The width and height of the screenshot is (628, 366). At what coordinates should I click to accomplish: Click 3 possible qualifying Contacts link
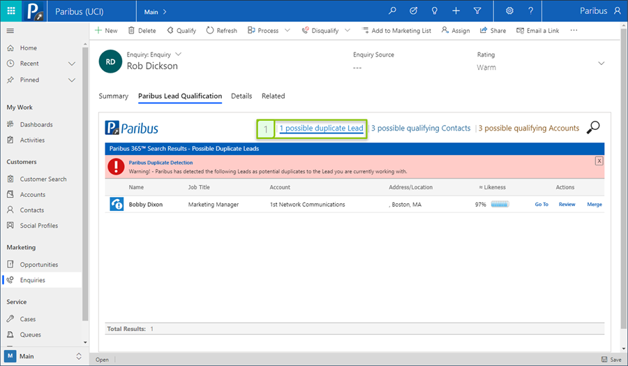click(x=421, y=129)
